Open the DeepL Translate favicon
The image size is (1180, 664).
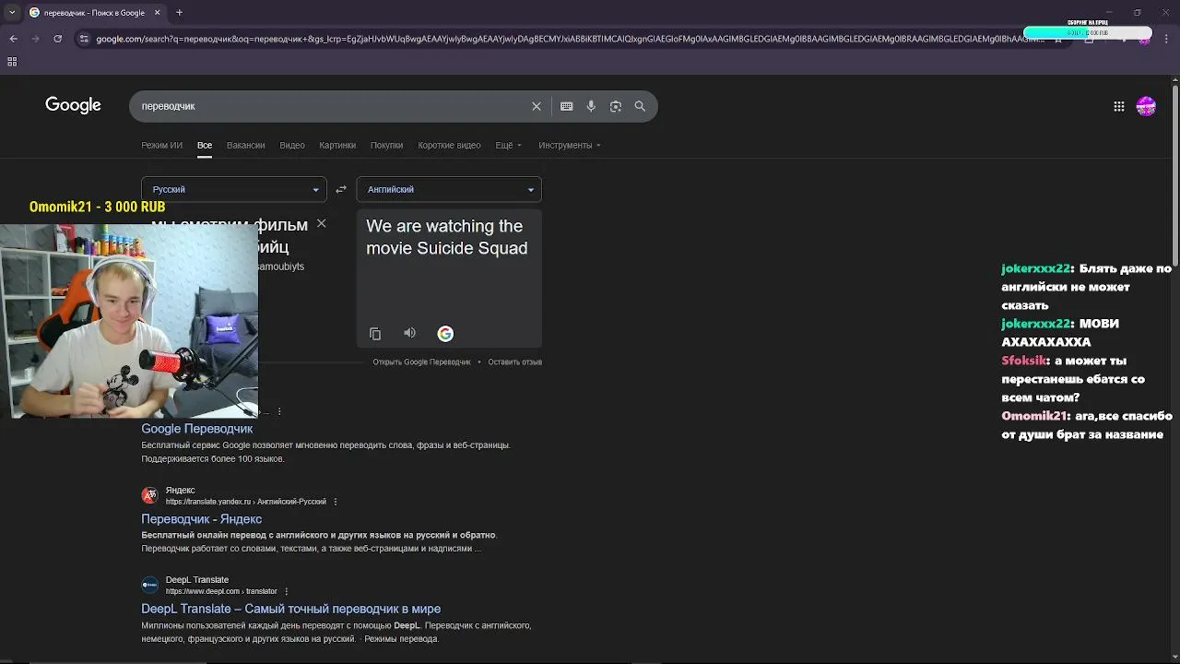149,585
